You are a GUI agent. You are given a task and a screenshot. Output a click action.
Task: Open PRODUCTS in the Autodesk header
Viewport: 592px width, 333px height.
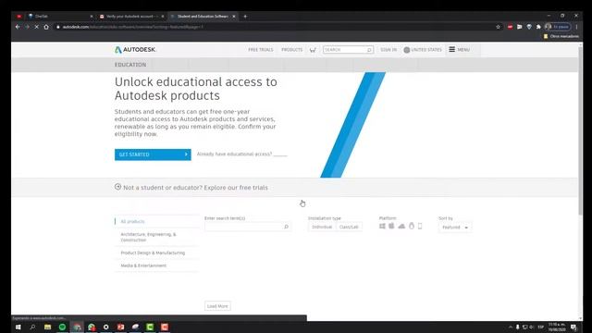[x=292, y=50]
